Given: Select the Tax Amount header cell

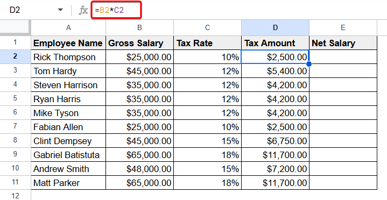Looking at the screenshot, I should click(x=275, y=43).
